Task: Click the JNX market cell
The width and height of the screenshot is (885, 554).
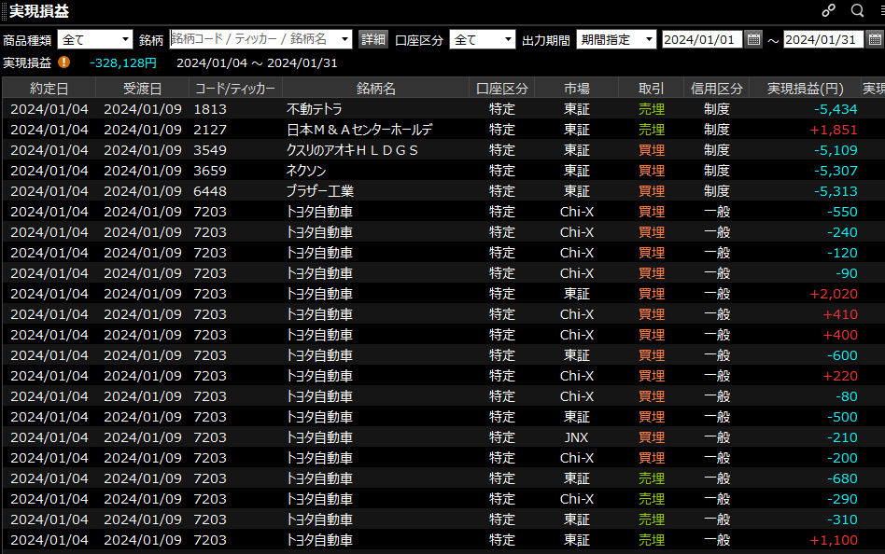Action: click(x=576, y=437)
